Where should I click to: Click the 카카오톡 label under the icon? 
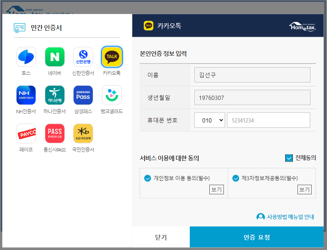pyautogui.click(x=112, y=73)
